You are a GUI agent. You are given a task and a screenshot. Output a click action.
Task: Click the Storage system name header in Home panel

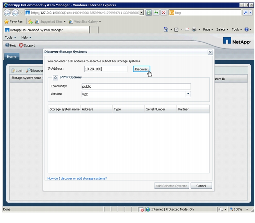click(x=26, y=78)
